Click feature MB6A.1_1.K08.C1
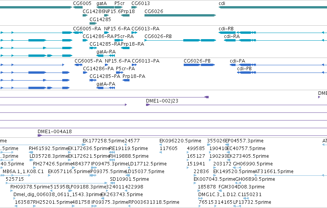The image size is (327, 208). (23, 172)
